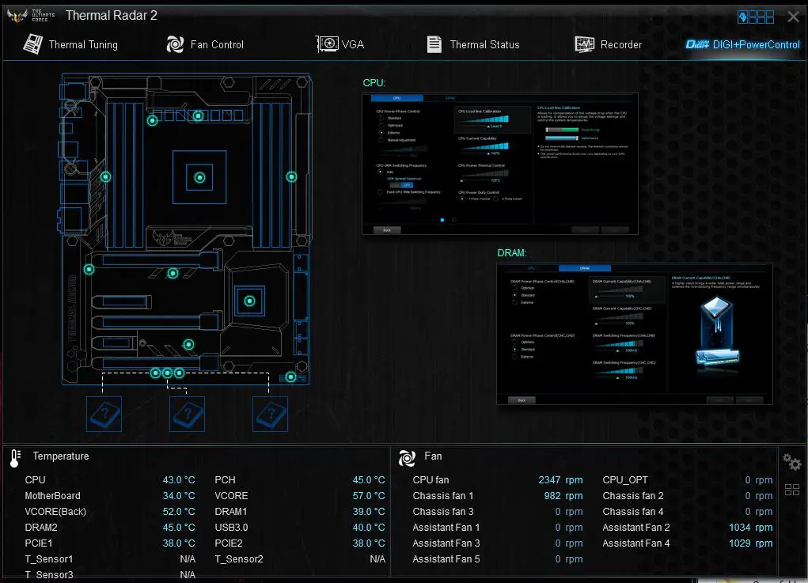The height and width of the screenshot is (583, 808).
Task: Select rightmost of three bottom-edge sensor dots
Action: pyautogui.click(x=179, y=373)
